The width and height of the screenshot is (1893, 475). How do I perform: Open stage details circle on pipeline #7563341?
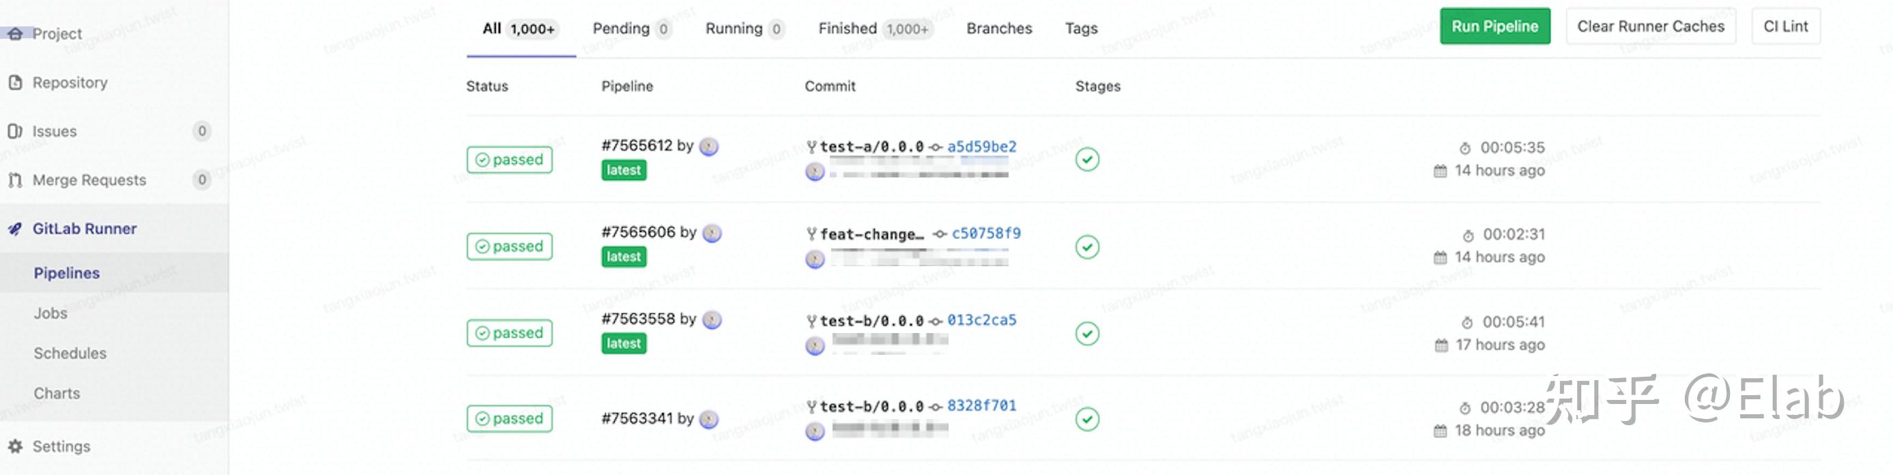coord(1087,418)
